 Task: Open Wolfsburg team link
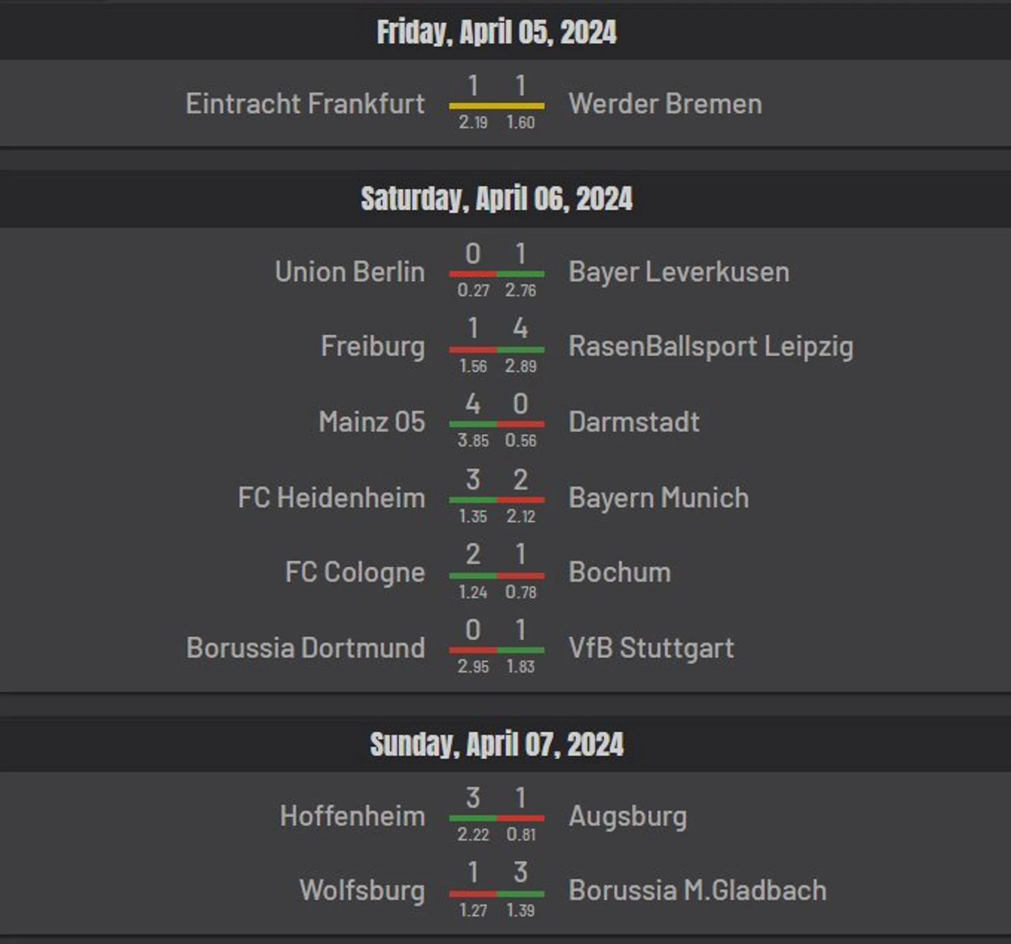[x=361, y=891]
